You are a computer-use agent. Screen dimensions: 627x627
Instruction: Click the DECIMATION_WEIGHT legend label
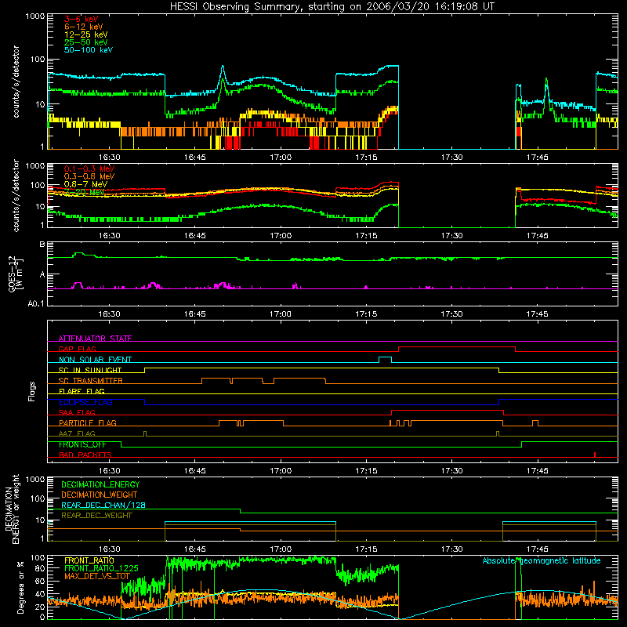100,495
